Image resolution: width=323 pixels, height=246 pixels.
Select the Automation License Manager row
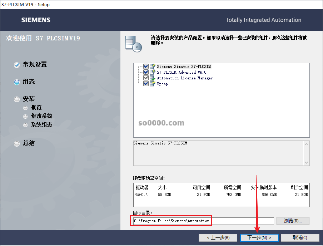click(x=185, y=78)
